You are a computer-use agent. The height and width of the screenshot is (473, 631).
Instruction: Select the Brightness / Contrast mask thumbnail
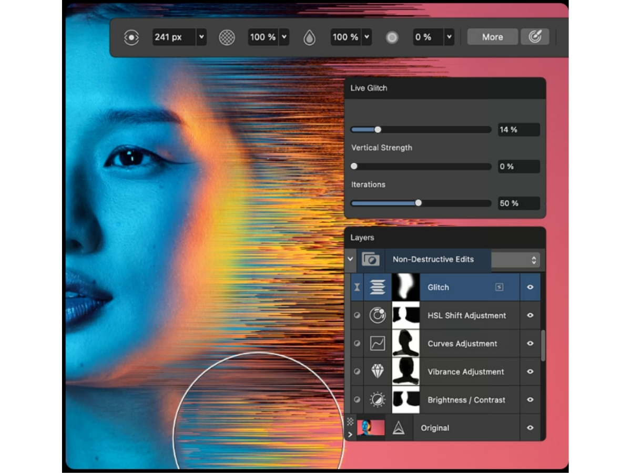[x=406, y=400]
